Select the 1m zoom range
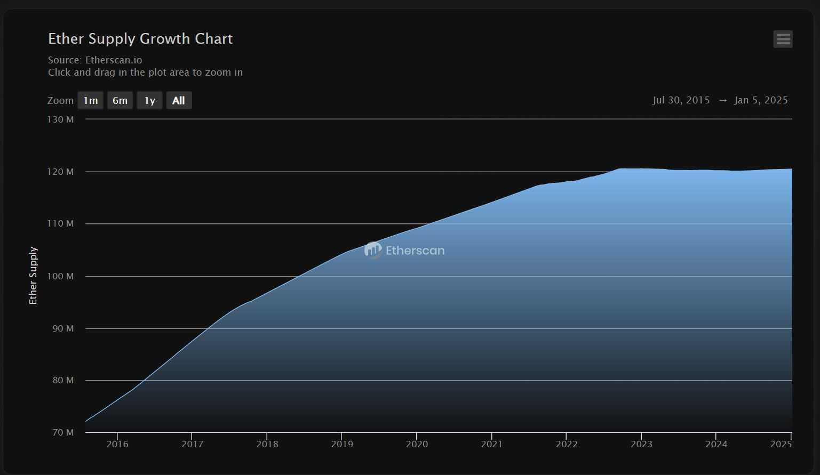 pyautogui.click(x=90, y=100)
